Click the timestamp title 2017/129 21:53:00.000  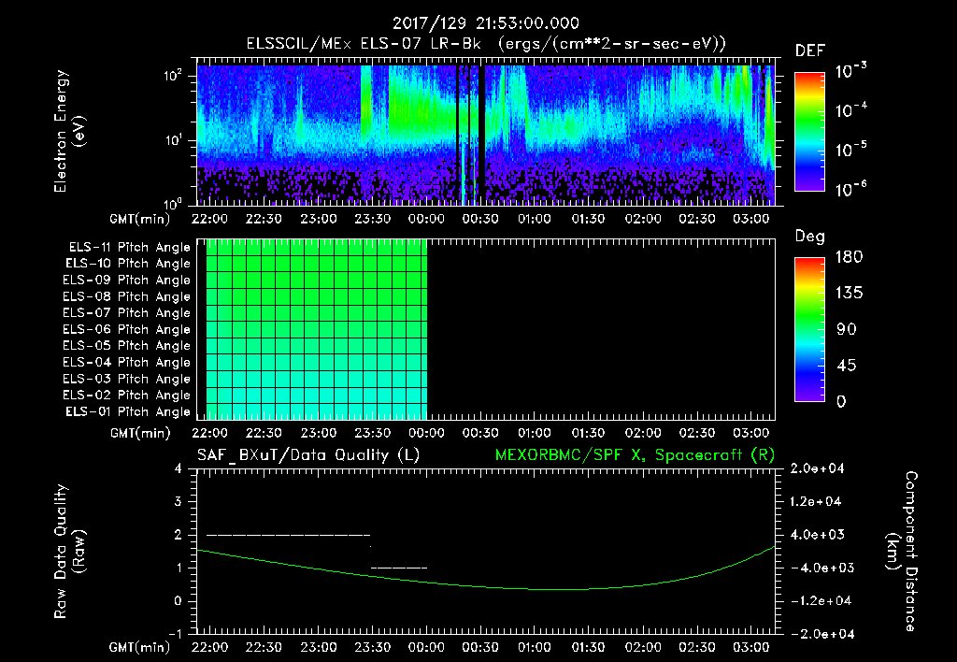click(x=485, y=23)
